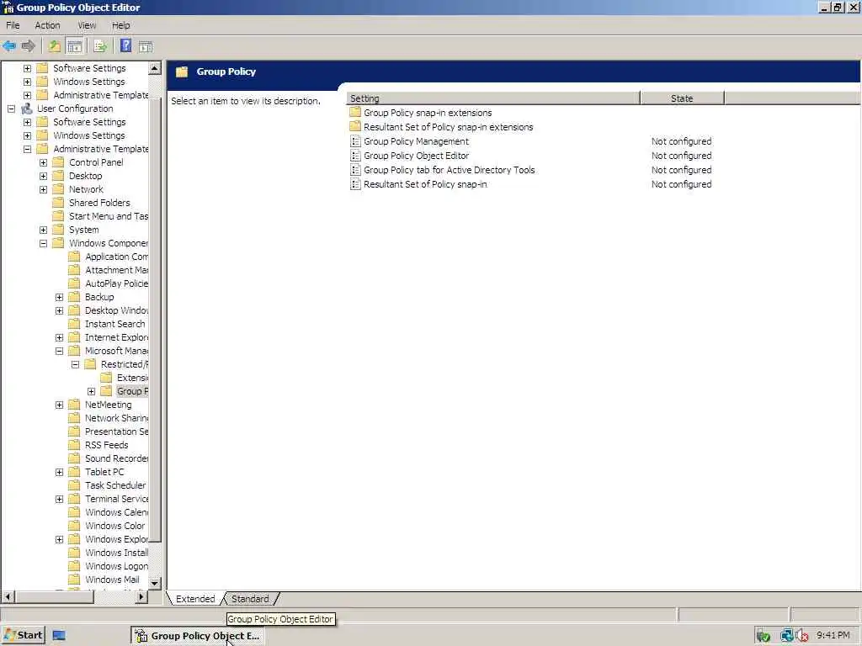The image size is (862, 646).
Task: Click the folder icon beside RSS Feeds
Action: click(74, 445)
